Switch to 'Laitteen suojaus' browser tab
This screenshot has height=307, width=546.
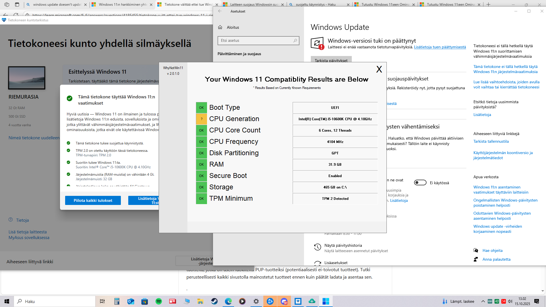254,5
